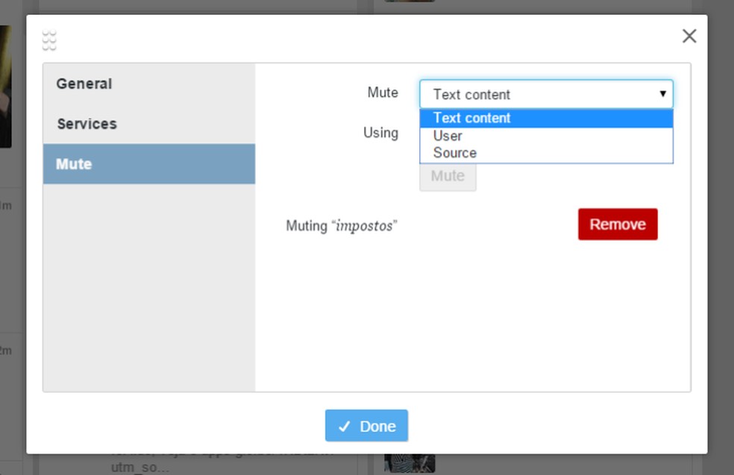Click the Done button

click(x=366, y=426)
